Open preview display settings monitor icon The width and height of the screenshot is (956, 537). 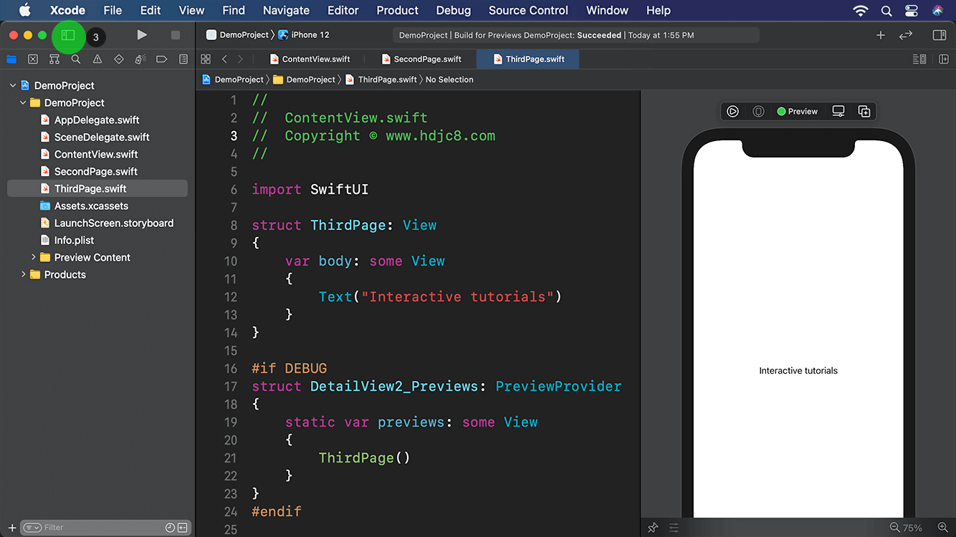[x=838, y=111]
